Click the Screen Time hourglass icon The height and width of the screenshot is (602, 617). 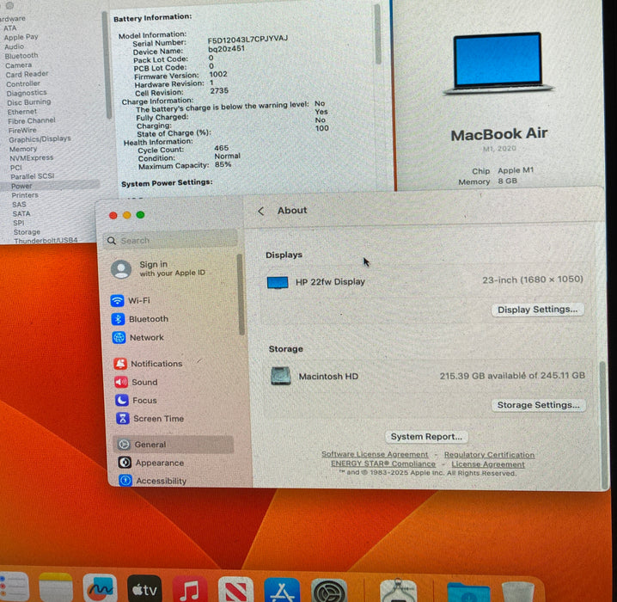(x=123, y=418)
